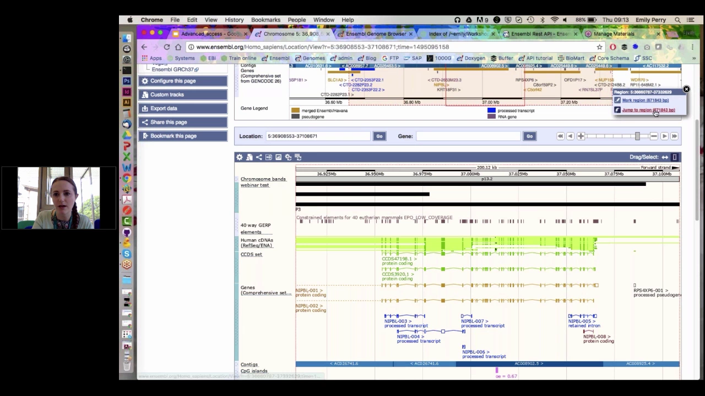Open the Doxygen bookmark

pos(470,58)
